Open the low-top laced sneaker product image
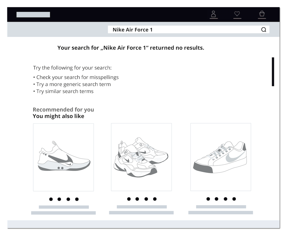 pyautogui.click(x=221, y=157)
